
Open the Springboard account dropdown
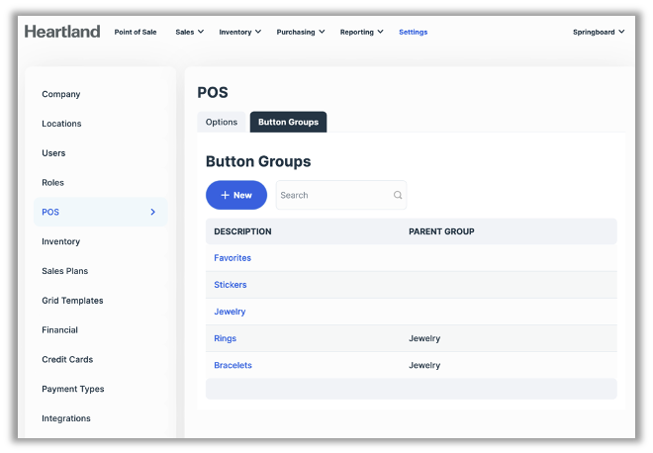599,32
